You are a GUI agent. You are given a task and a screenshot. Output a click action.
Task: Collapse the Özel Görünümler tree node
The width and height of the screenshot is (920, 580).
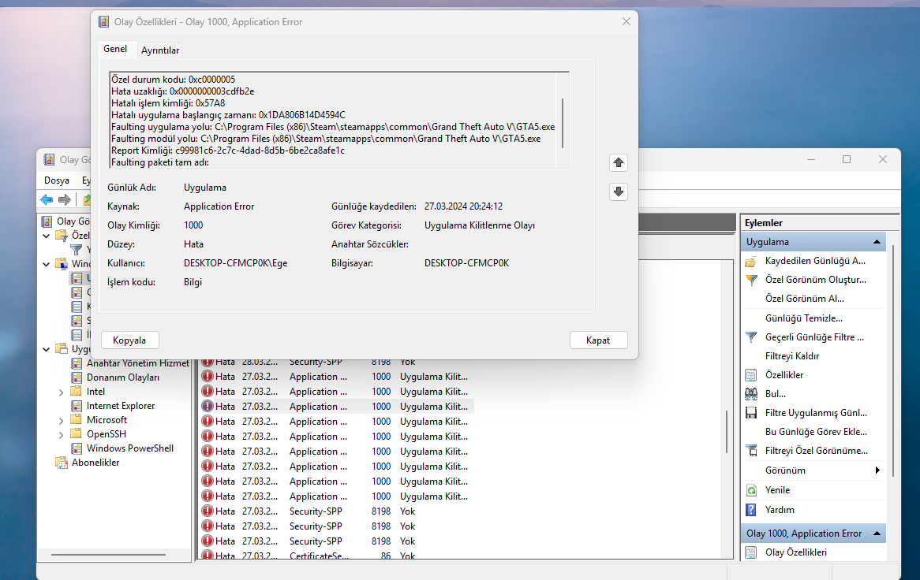click(x=47, y=236)
